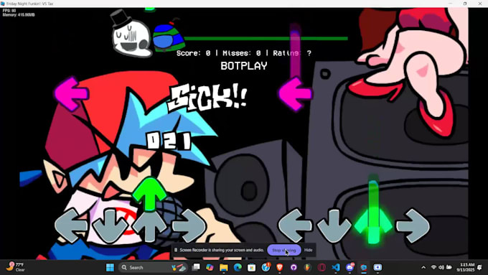Hide the screen recorder sharing bar
Screen dimensions: 488x275
(x=308, y=250)
